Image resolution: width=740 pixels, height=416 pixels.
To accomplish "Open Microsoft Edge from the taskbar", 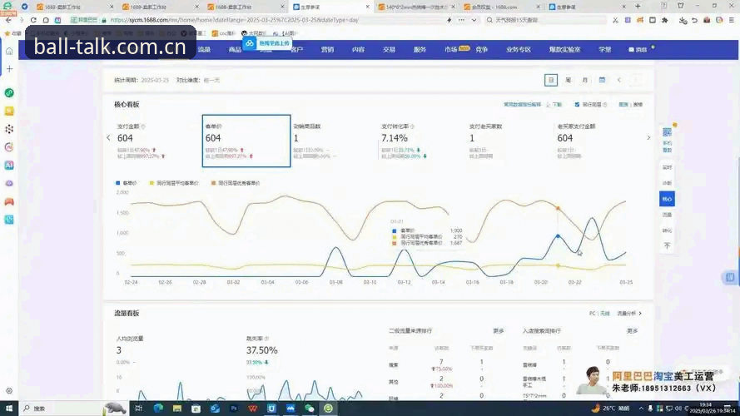I will 158,409.
